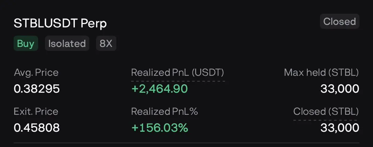Screen dimensions: 373x147
Task: Click the horizontal divider below the position card
Action: pyautogui.click(x=186, y=143)
